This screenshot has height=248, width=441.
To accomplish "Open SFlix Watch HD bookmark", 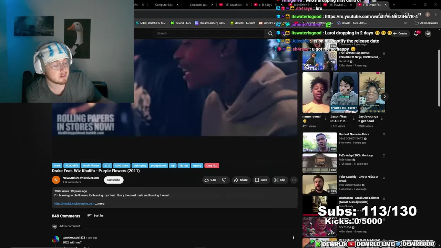I will 150,23.
